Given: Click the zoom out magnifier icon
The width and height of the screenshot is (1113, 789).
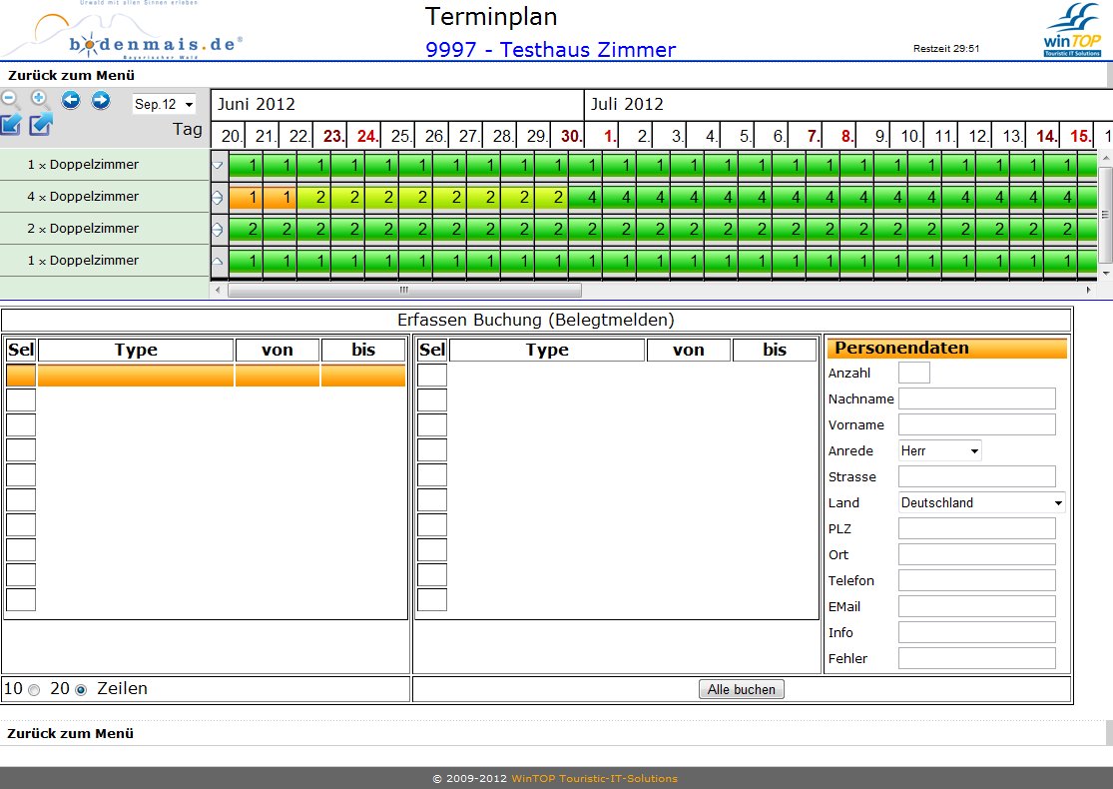Looking at the screenshot, I should coord(10,99).
